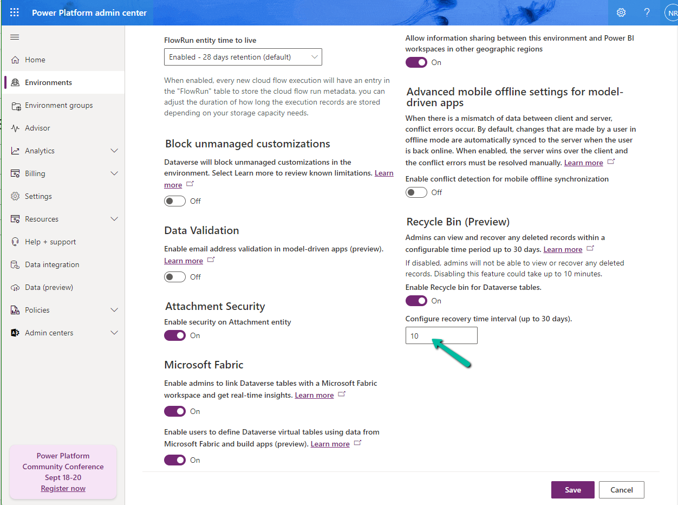Click the Data integration icon

coord(15,264)
